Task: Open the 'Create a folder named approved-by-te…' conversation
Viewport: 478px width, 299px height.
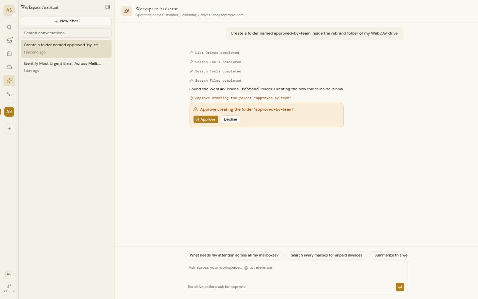Action: 66,49
